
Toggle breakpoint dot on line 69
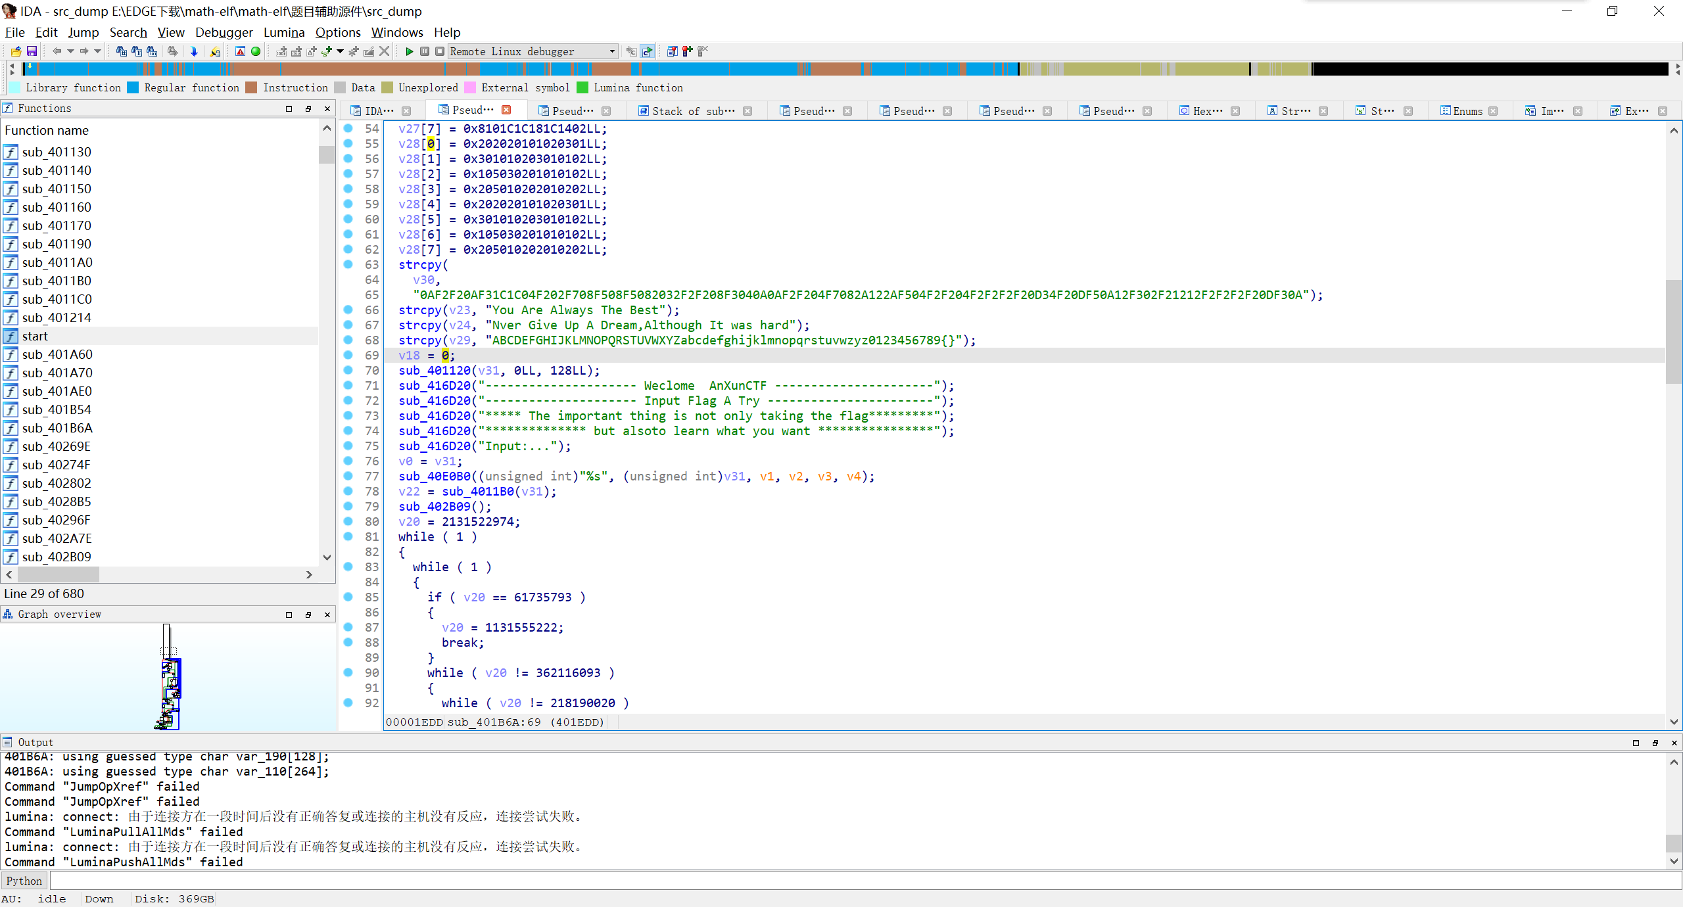point(348,355)
